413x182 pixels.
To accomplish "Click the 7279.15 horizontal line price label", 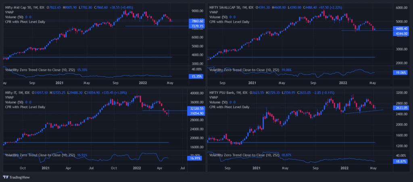I will 196,26.
